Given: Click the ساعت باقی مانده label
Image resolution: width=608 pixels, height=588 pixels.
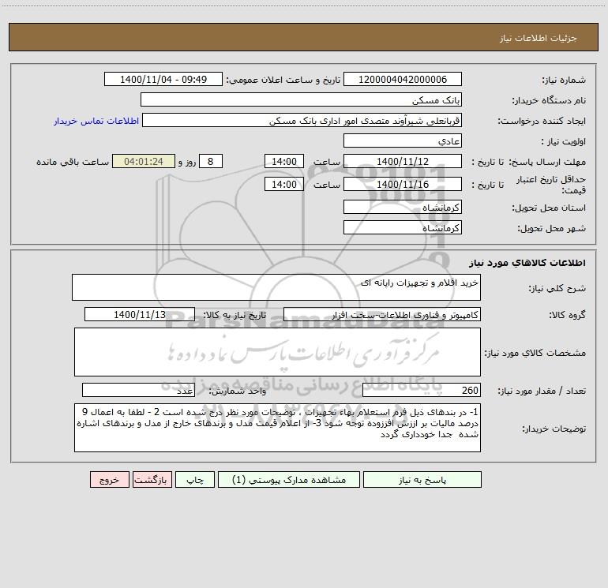Looking at the screenshot, I should pyautogui.click(x=73, y=162).
